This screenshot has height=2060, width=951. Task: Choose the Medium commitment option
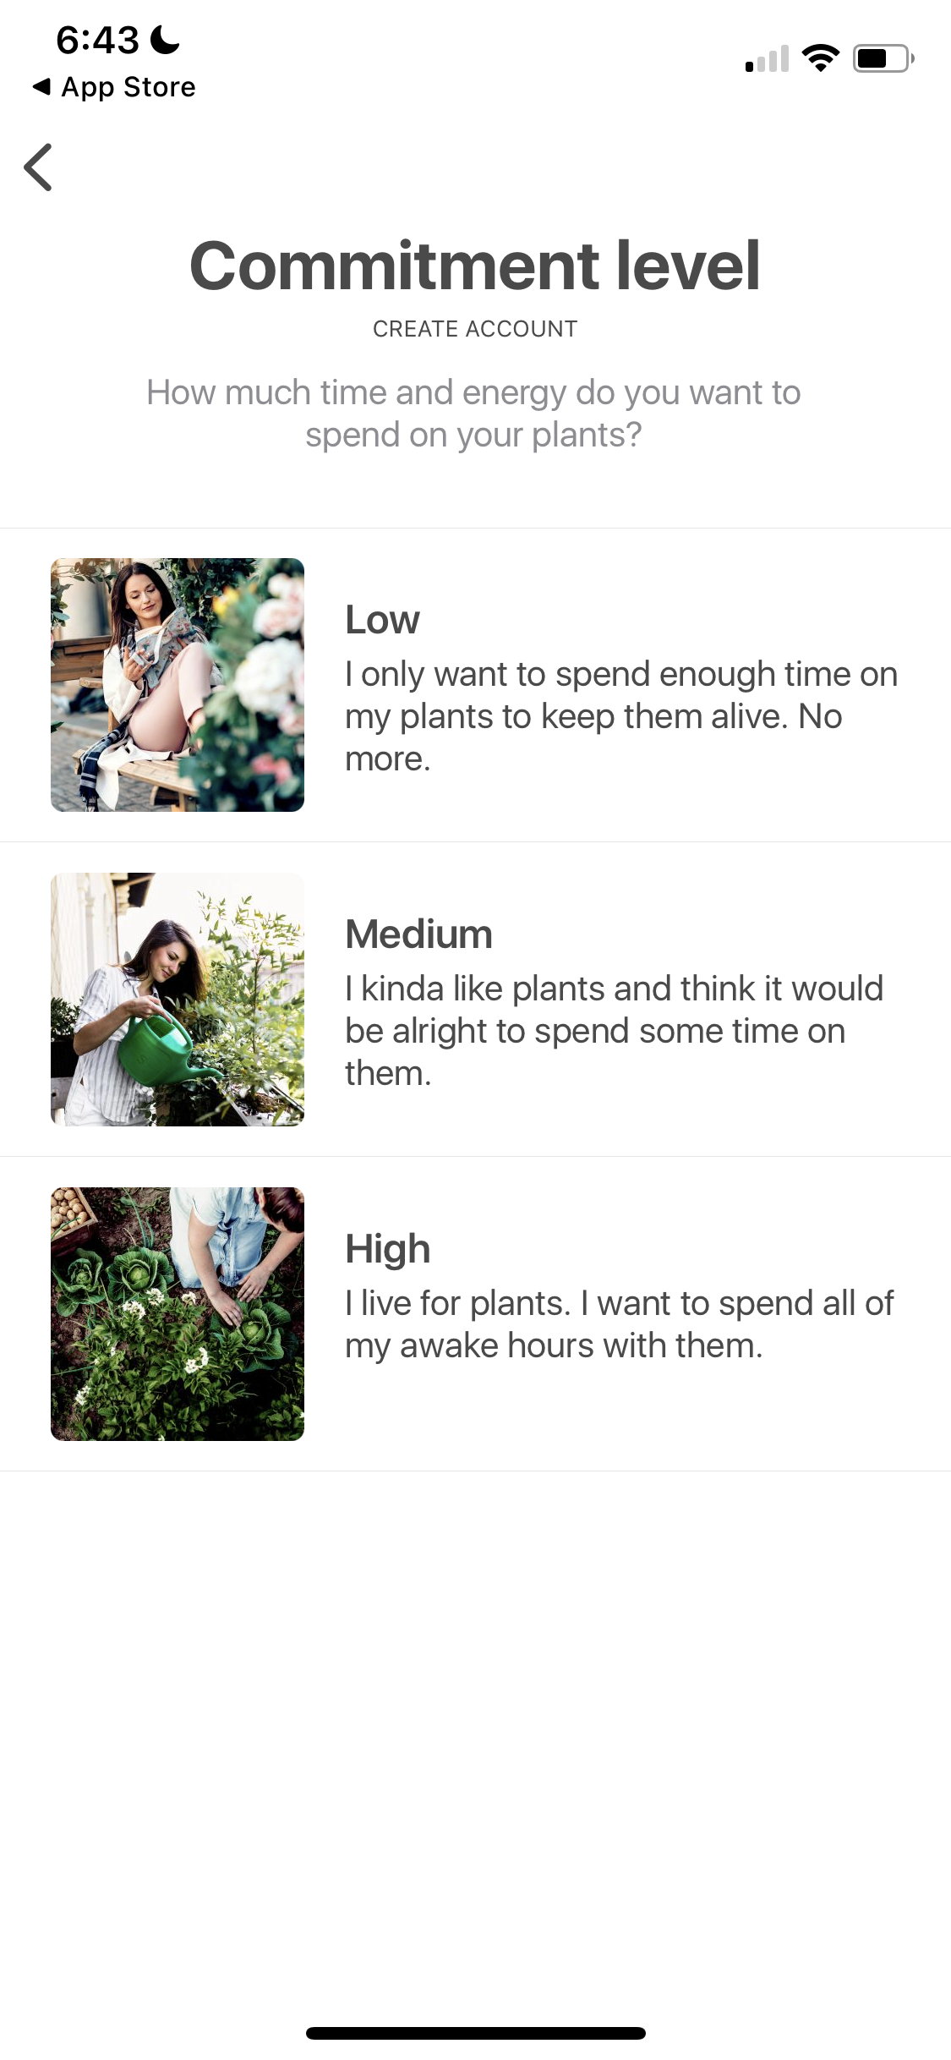point(418,934)
